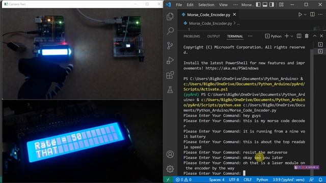Open the Testing flask view
Screen dimensions: 326x183
[170, 90]
